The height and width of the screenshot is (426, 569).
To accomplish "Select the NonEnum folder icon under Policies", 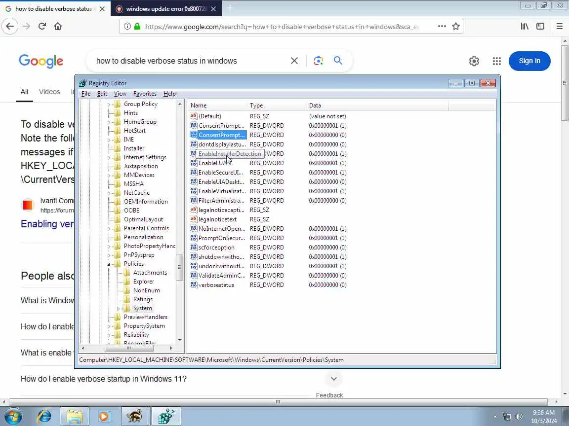I will tap(126, 290).
